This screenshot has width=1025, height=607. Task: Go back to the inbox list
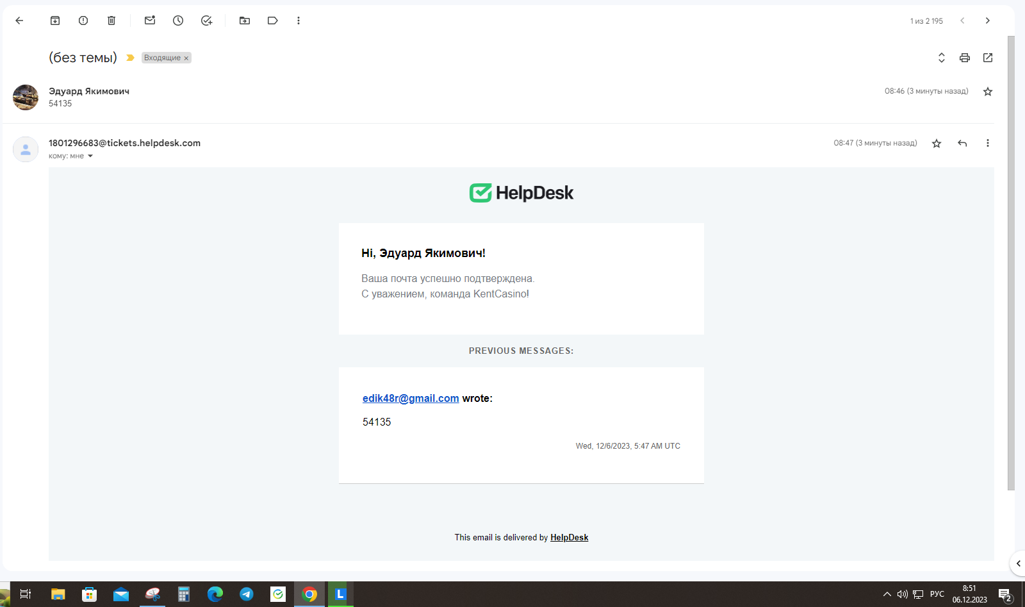coord(19,21)
